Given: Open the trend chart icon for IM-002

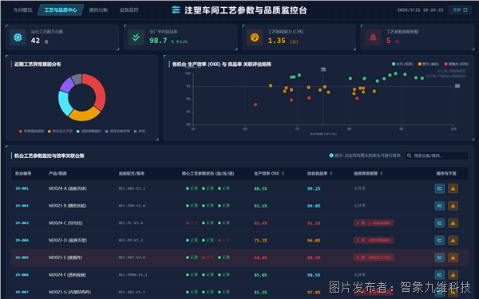Looking at the screenshot, I should pyautogui.click(x=440, y=206).
